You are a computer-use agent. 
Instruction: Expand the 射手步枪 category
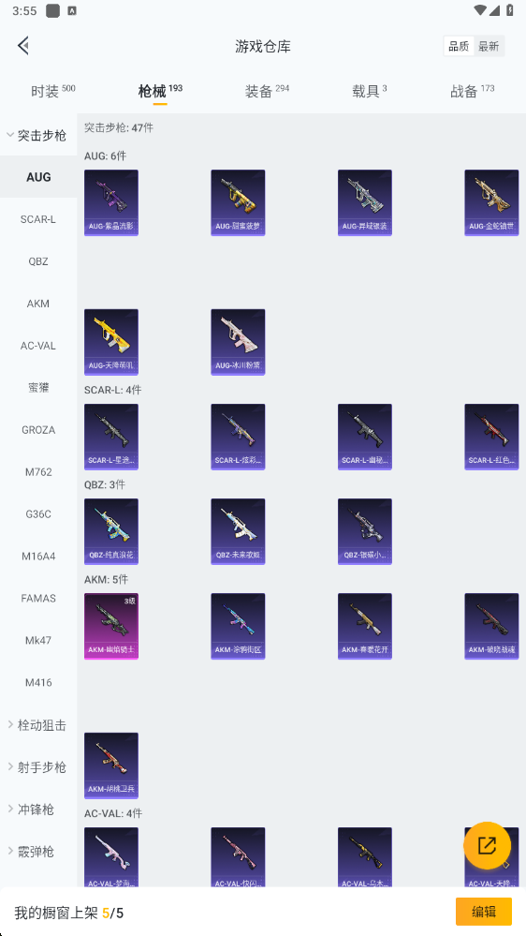[38, 767]
